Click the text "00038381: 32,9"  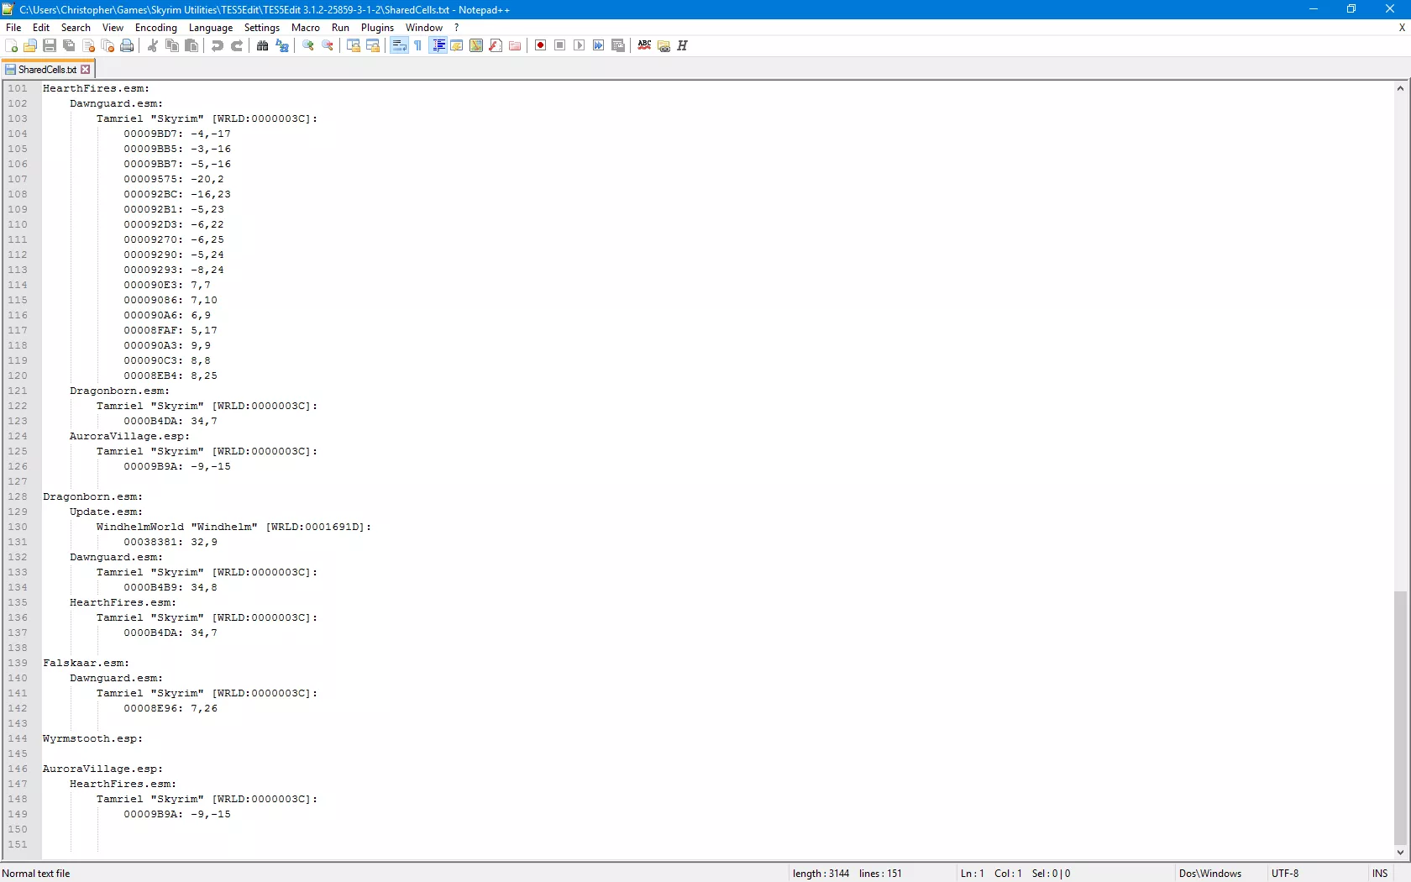pyautogui.click(x=170, y=542)
